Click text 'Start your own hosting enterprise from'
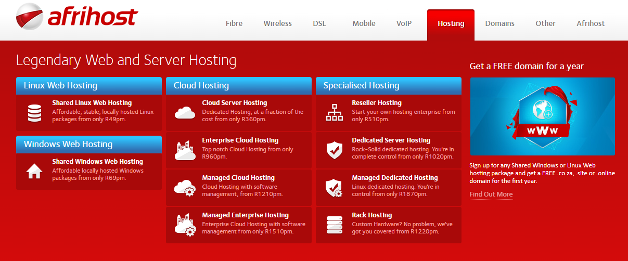The width and height of the screenshot is (628, 261). (x=403, y=112)
